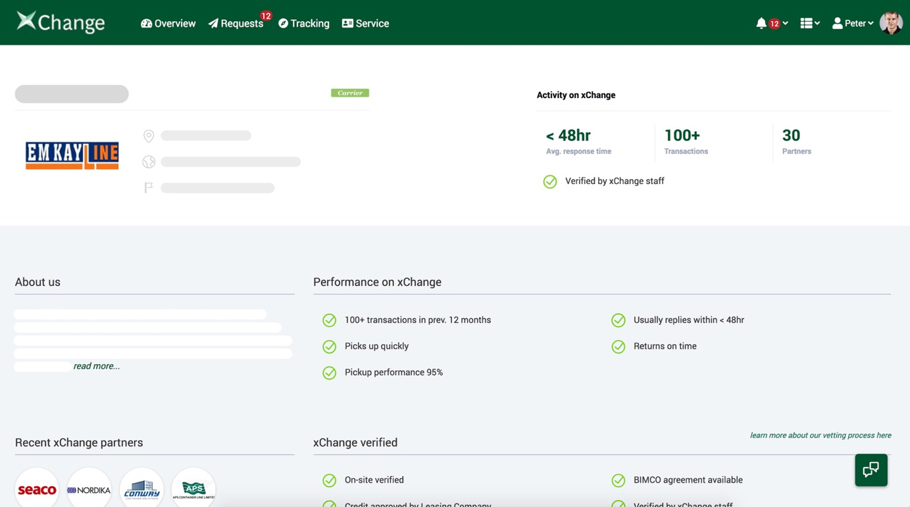Open the APS Container Line partner logo
This screenshot has height=507, width=910.
click(x=193, y=489)
